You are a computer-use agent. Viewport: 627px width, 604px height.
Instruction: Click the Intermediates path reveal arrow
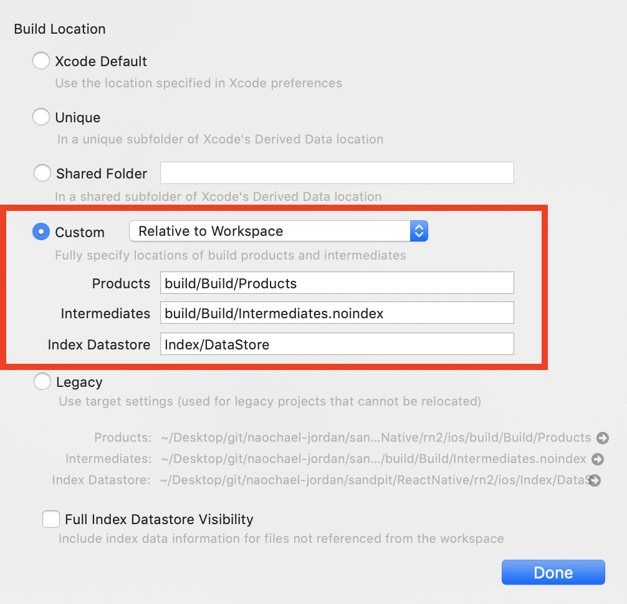597,459
